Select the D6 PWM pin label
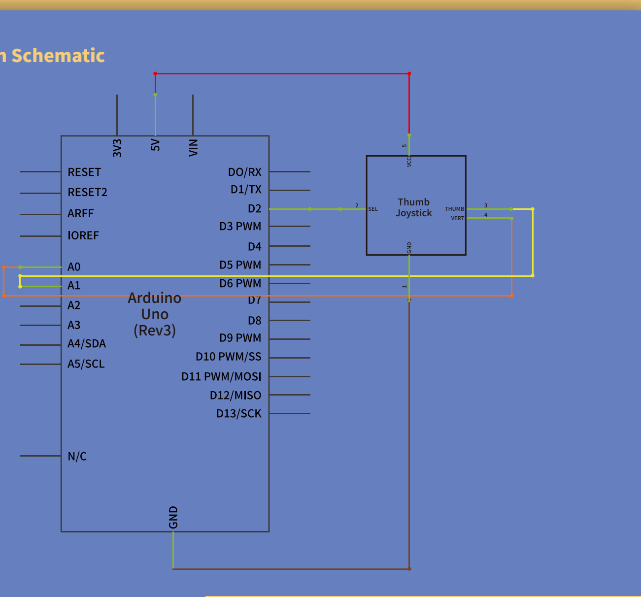Viewport: 641px width, 597px height. point(240,284)
